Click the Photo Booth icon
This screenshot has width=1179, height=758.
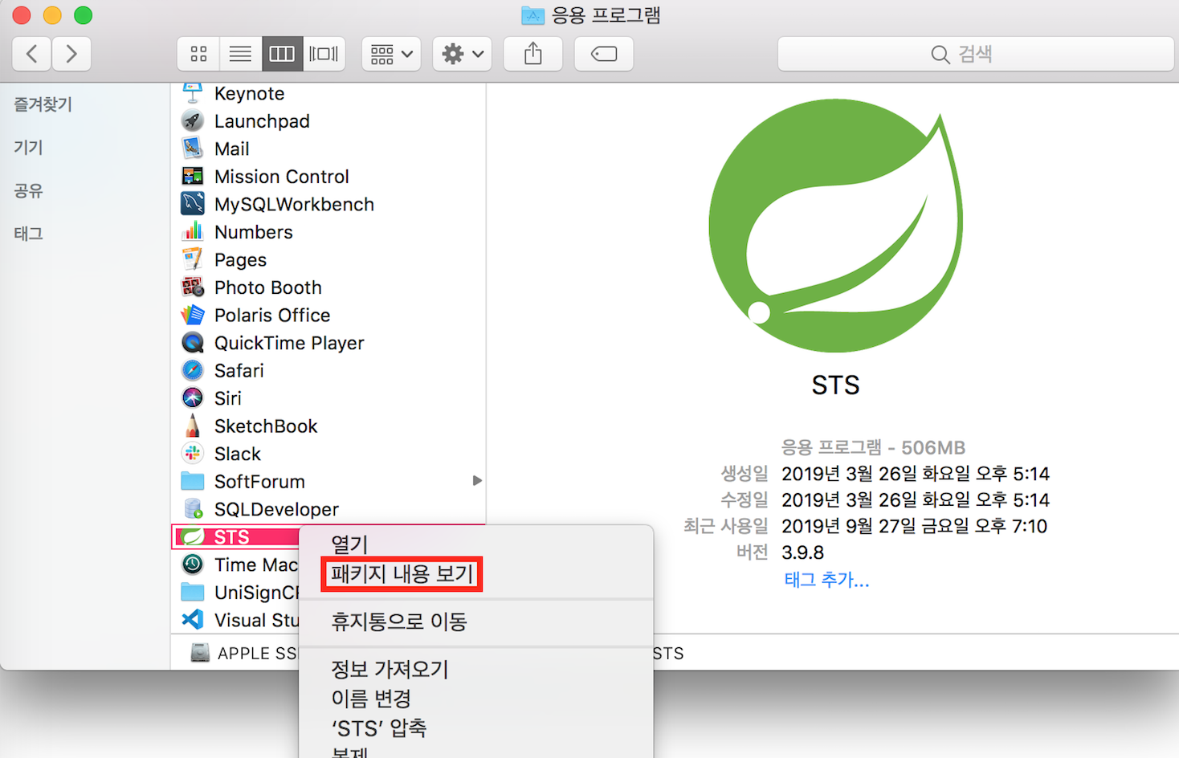tap(193, 287)
